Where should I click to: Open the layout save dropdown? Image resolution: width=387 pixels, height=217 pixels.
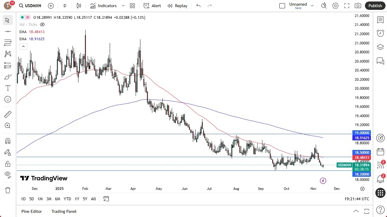tap(312, 6)
